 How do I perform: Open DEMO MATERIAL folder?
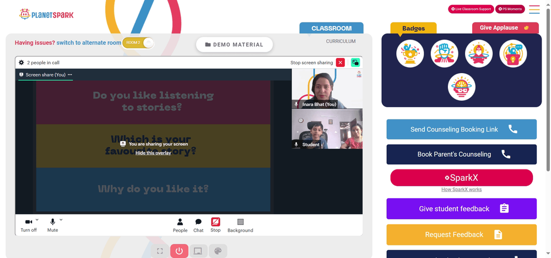(234, 45)
